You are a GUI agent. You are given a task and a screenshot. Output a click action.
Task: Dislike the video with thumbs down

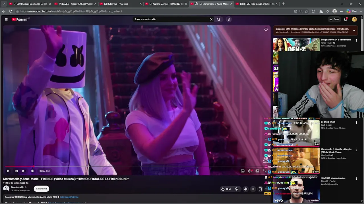237,189
